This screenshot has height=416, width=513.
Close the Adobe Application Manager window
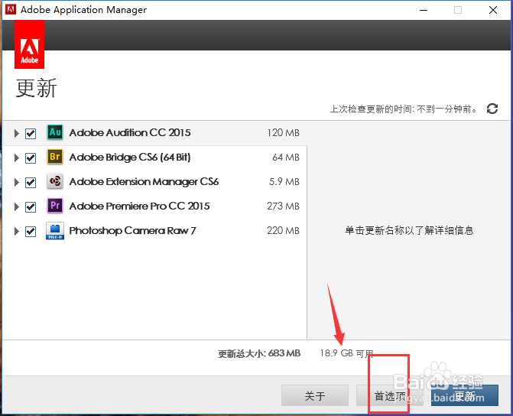493,10
